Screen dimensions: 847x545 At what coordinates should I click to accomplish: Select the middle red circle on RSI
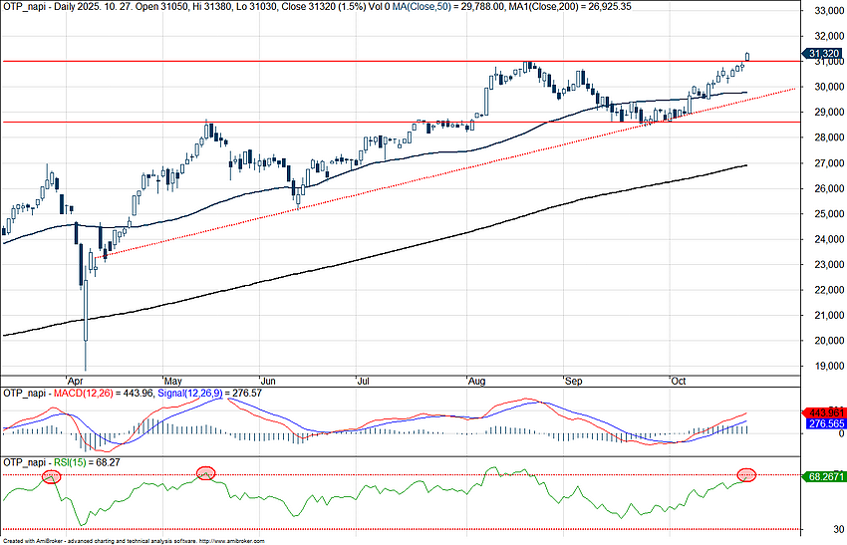pos(206,472)
